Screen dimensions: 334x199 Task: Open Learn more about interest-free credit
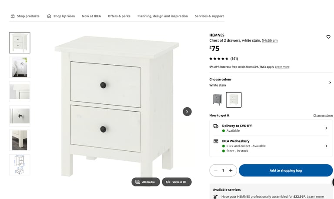point(282,67)
